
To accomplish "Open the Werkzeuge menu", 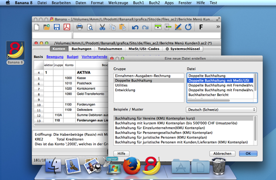I will click(x=118, y=3).
